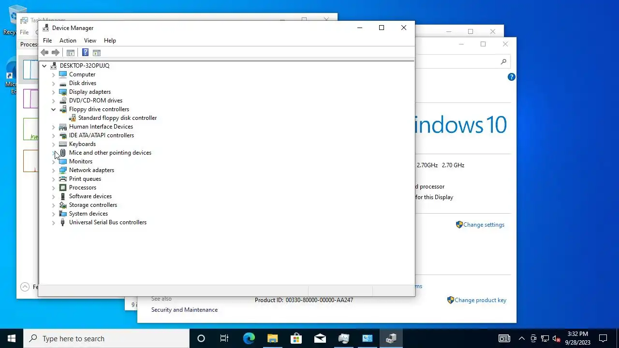Click the Properties pane toolbar icon

97,53
